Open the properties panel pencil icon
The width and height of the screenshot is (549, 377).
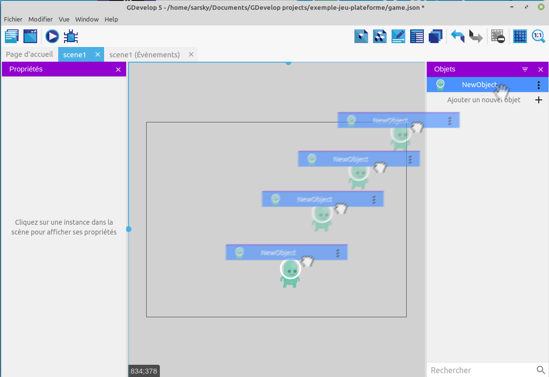point(398,37)
